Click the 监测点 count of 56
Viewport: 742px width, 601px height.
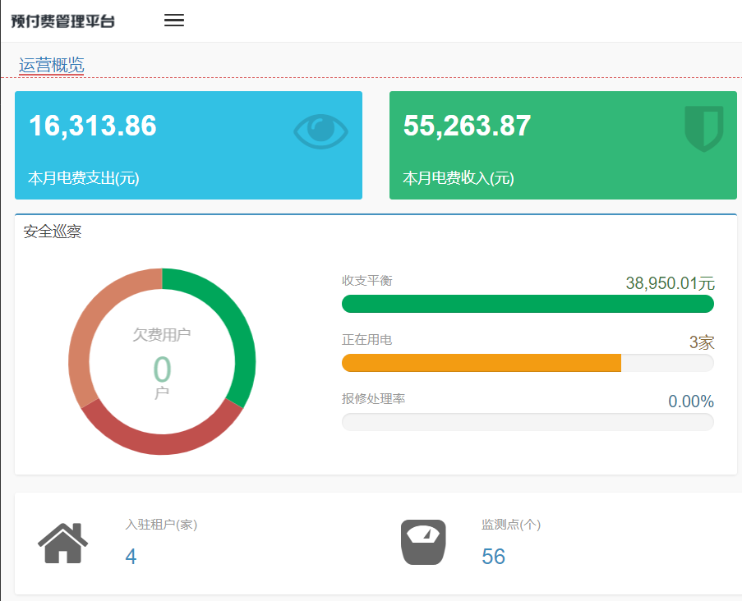[493, 557]
